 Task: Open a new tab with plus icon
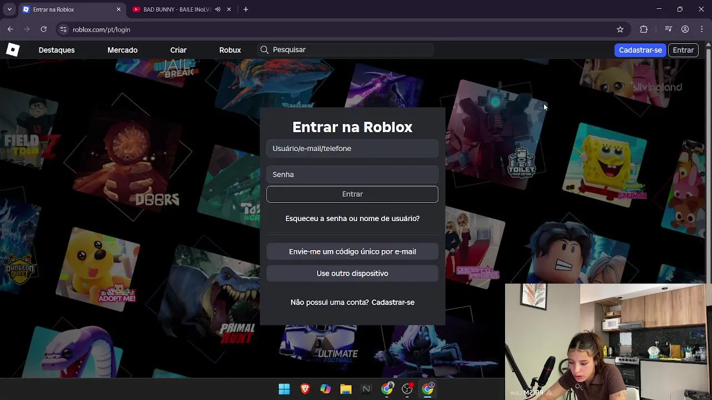246,9
